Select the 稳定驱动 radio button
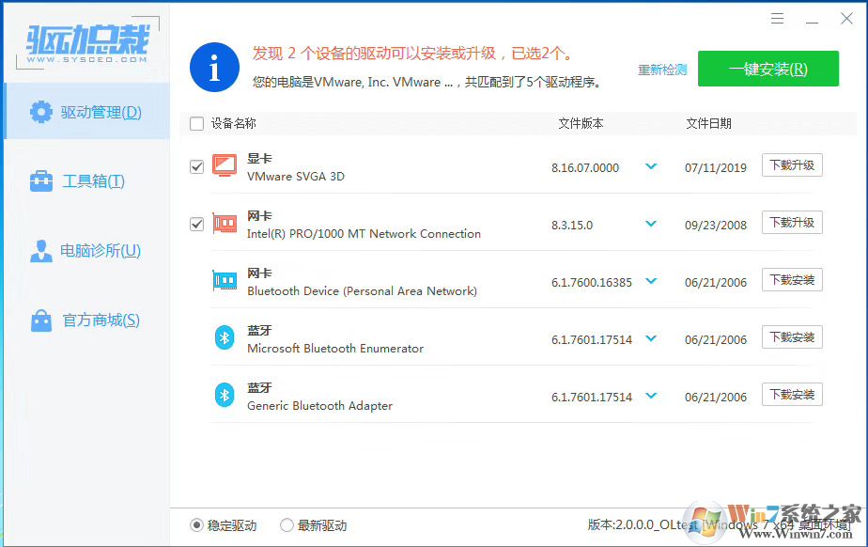The image size is (868, 547). coord(197,525)
